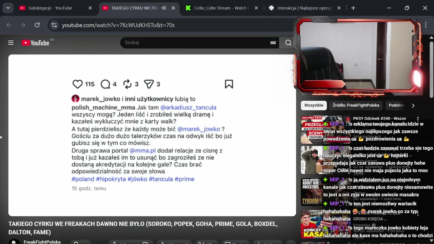Screen dimensions: 434x244
Task: Switch to the CeBe_CeBe Stream tab
Action: [222, 8]
